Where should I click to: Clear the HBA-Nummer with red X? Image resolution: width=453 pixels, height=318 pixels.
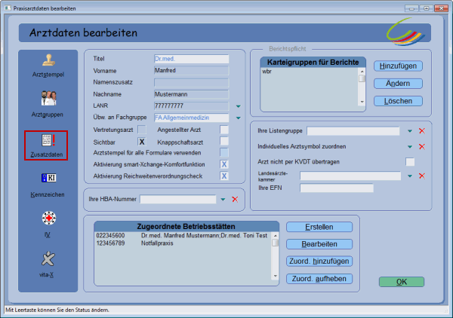(x=235, y=199)
